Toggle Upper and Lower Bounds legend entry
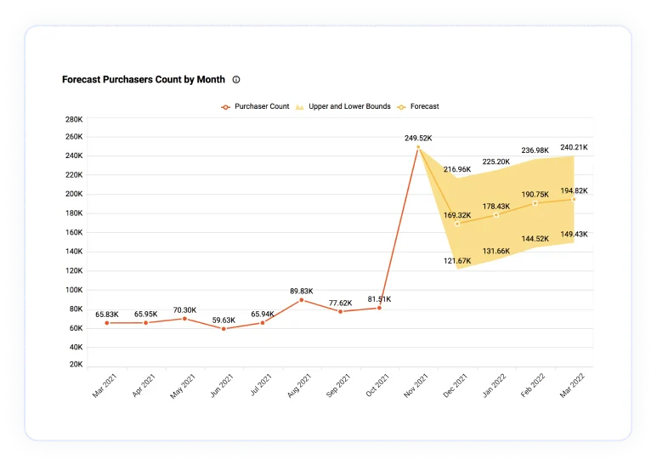Image resolution: width=657 pixels, height=465 pixels. pos(343,106)
